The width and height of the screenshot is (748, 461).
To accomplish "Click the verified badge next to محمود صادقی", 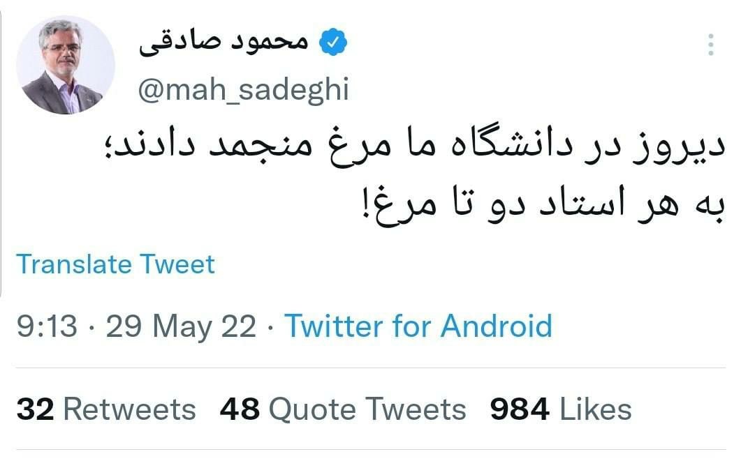I will click(334, 40).
